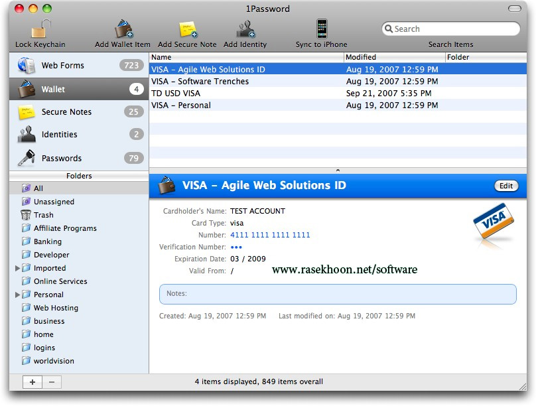Click the wallet icon in detail header
Screen dimensions: 536x406
point(166,185)
